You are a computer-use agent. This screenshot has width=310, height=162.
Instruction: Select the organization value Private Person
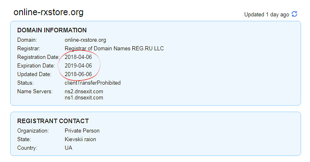tap(82, 131)
